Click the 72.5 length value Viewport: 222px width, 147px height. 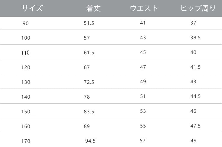click(x=89, y=82)
